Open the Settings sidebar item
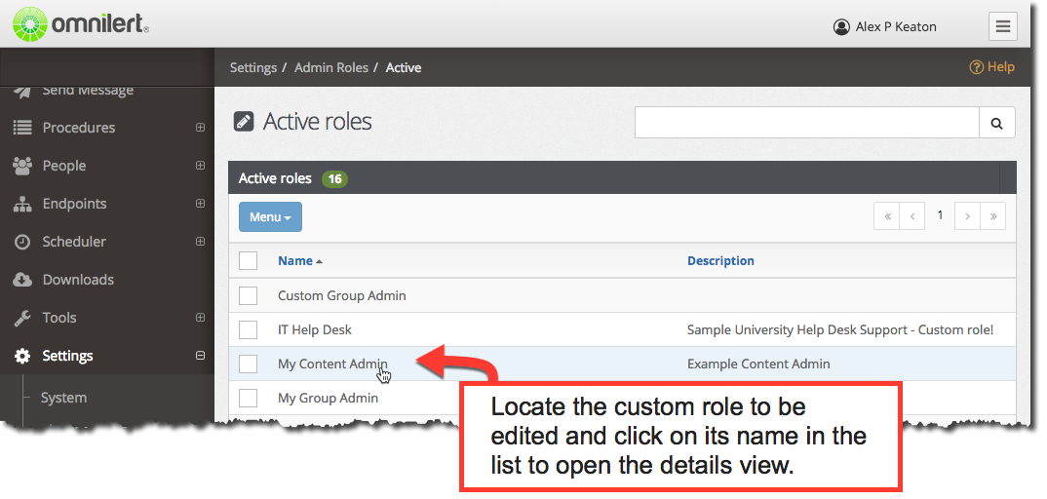The width and height of the screenshot is (1047, 499). click(x=67, y=356)
